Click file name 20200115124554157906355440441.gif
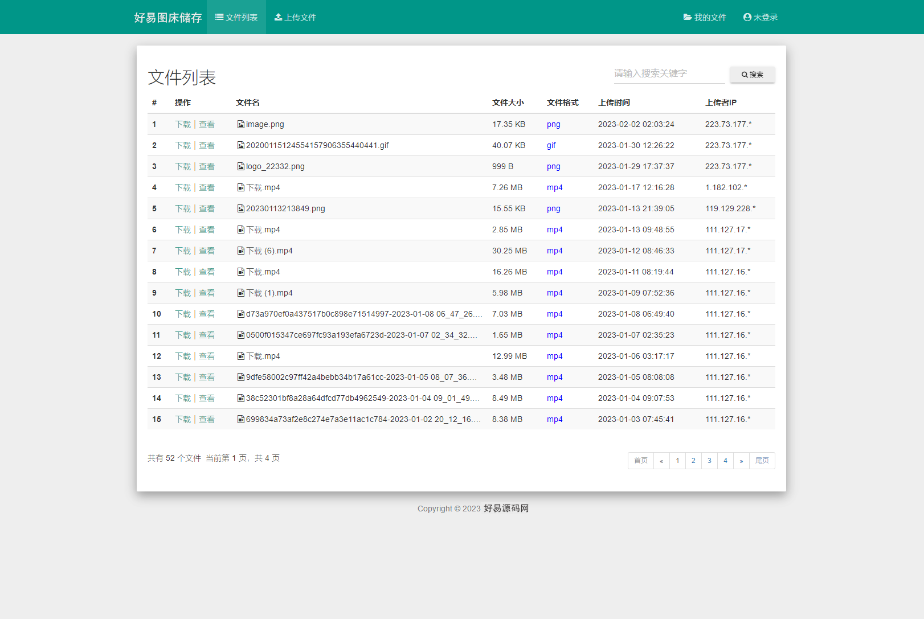The width and height of the screenshot is (924, 619). (x=317, y=145)
